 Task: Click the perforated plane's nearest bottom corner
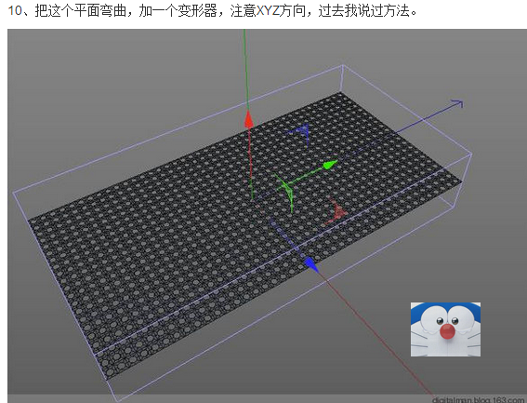pos(107,380)
